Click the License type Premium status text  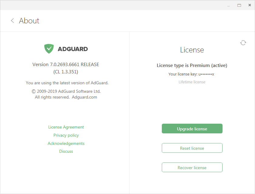(192, 65)
